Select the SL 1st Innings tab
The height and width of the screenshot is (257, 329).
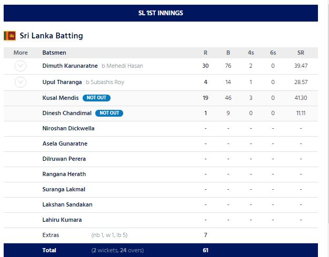tap(161, 13)
